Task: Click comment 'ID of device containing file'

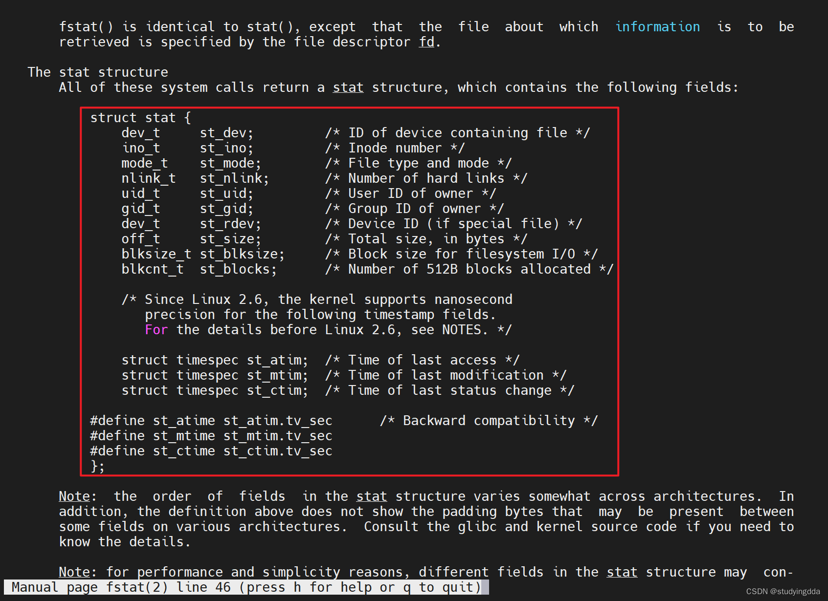Action: click(x=458, y=133)
